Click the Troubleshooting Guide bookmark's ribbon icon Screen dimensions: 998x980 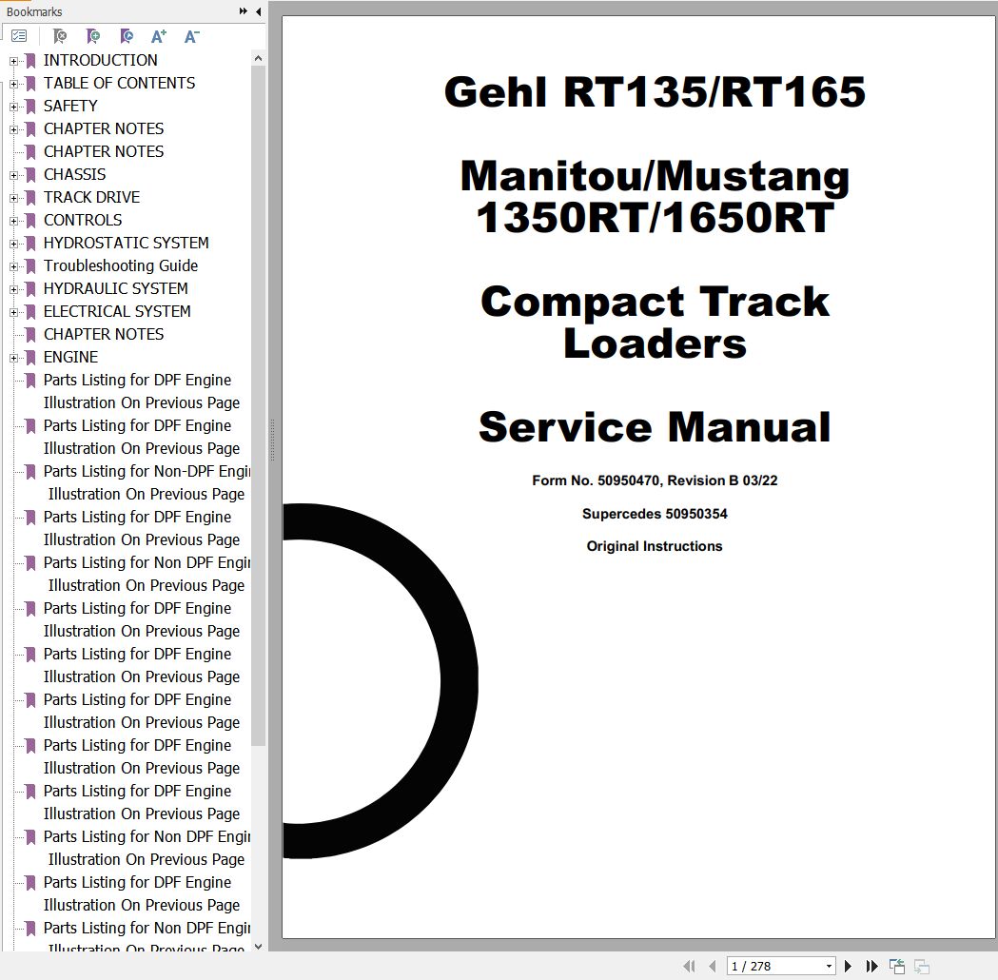click(x=29, y=266)
